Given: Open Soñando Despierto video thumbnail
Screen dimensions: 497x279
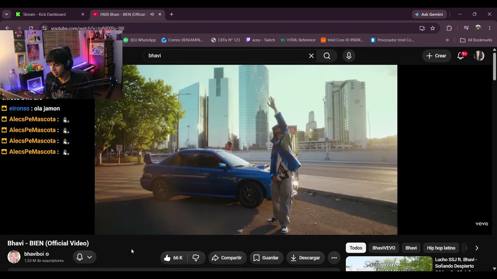Looking at the screenshot, I should point(389,264).
